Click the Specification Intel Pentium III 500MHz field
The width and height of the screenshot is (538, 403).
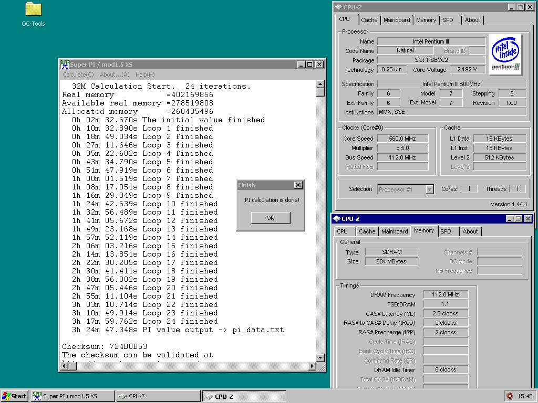[x=451, y=84]
